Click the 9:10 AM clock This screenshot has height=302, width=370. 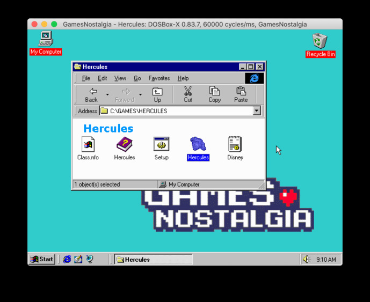326,260
